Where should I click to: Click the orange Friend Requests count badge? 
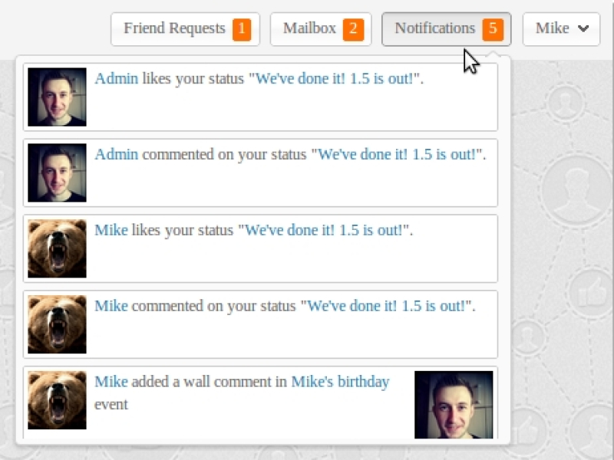(x=242, y=30)
